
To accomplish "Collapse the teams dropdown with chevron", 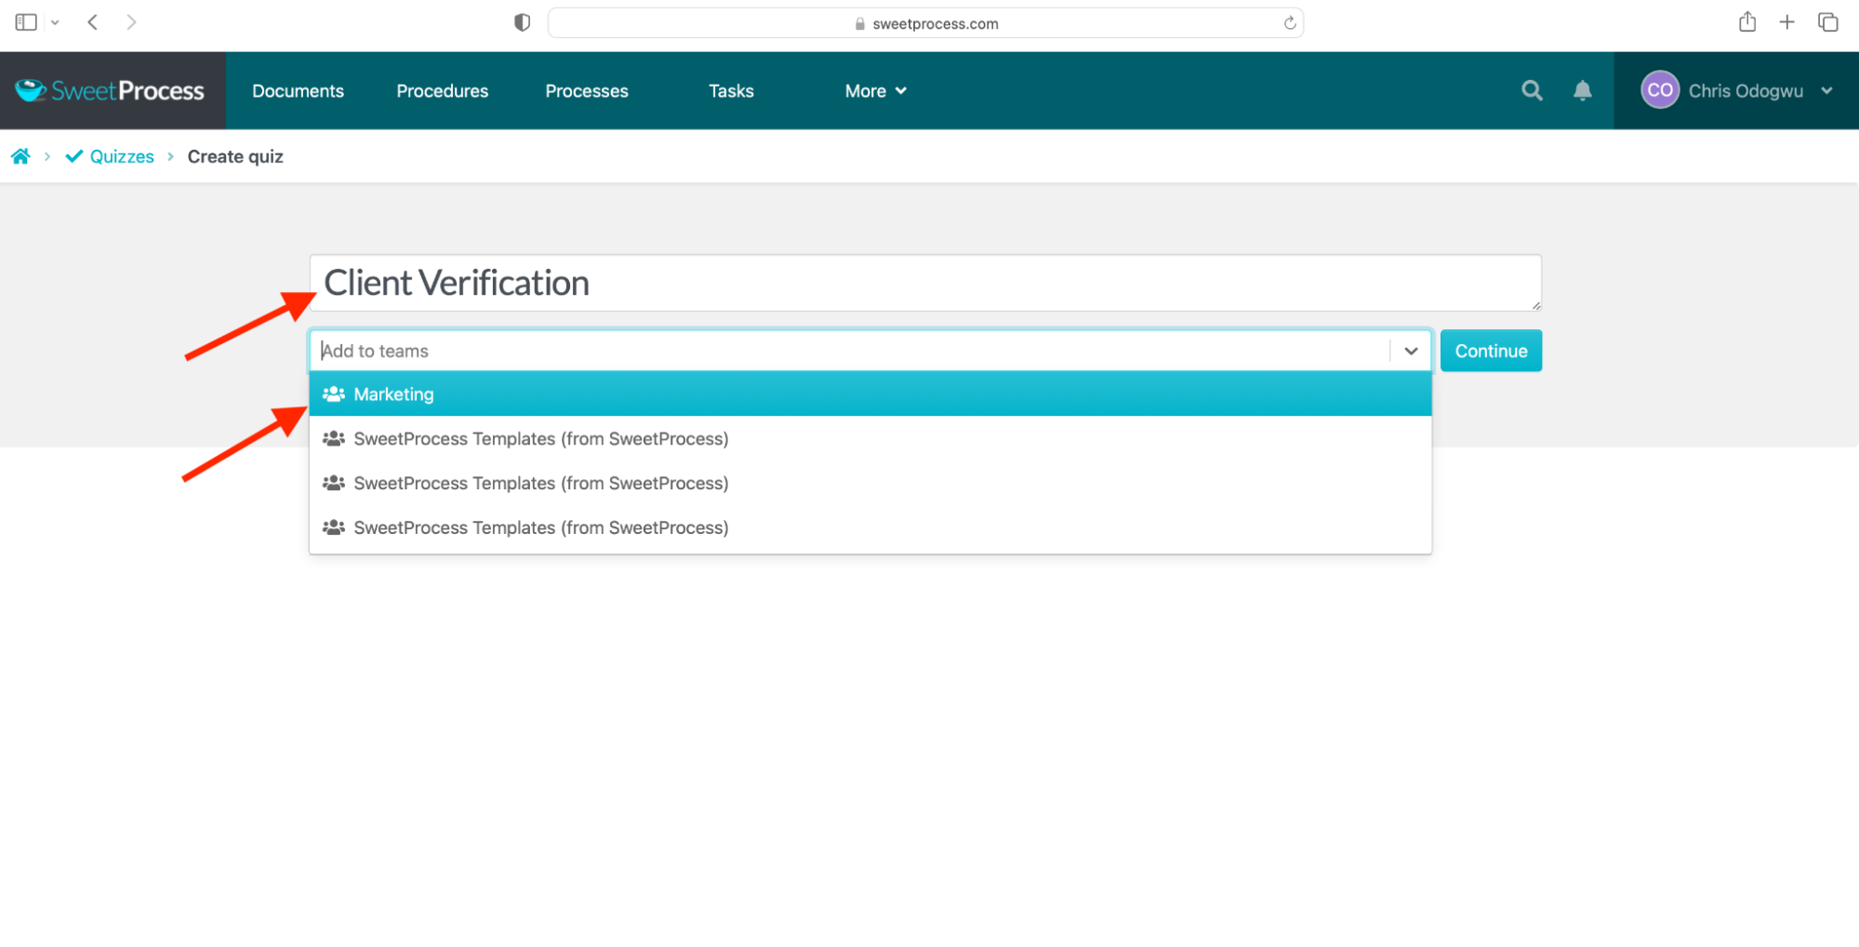I will [1411, 351].
